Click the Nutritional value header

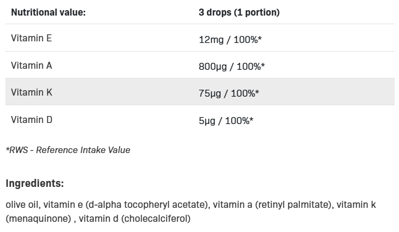(x=48, y=12)
